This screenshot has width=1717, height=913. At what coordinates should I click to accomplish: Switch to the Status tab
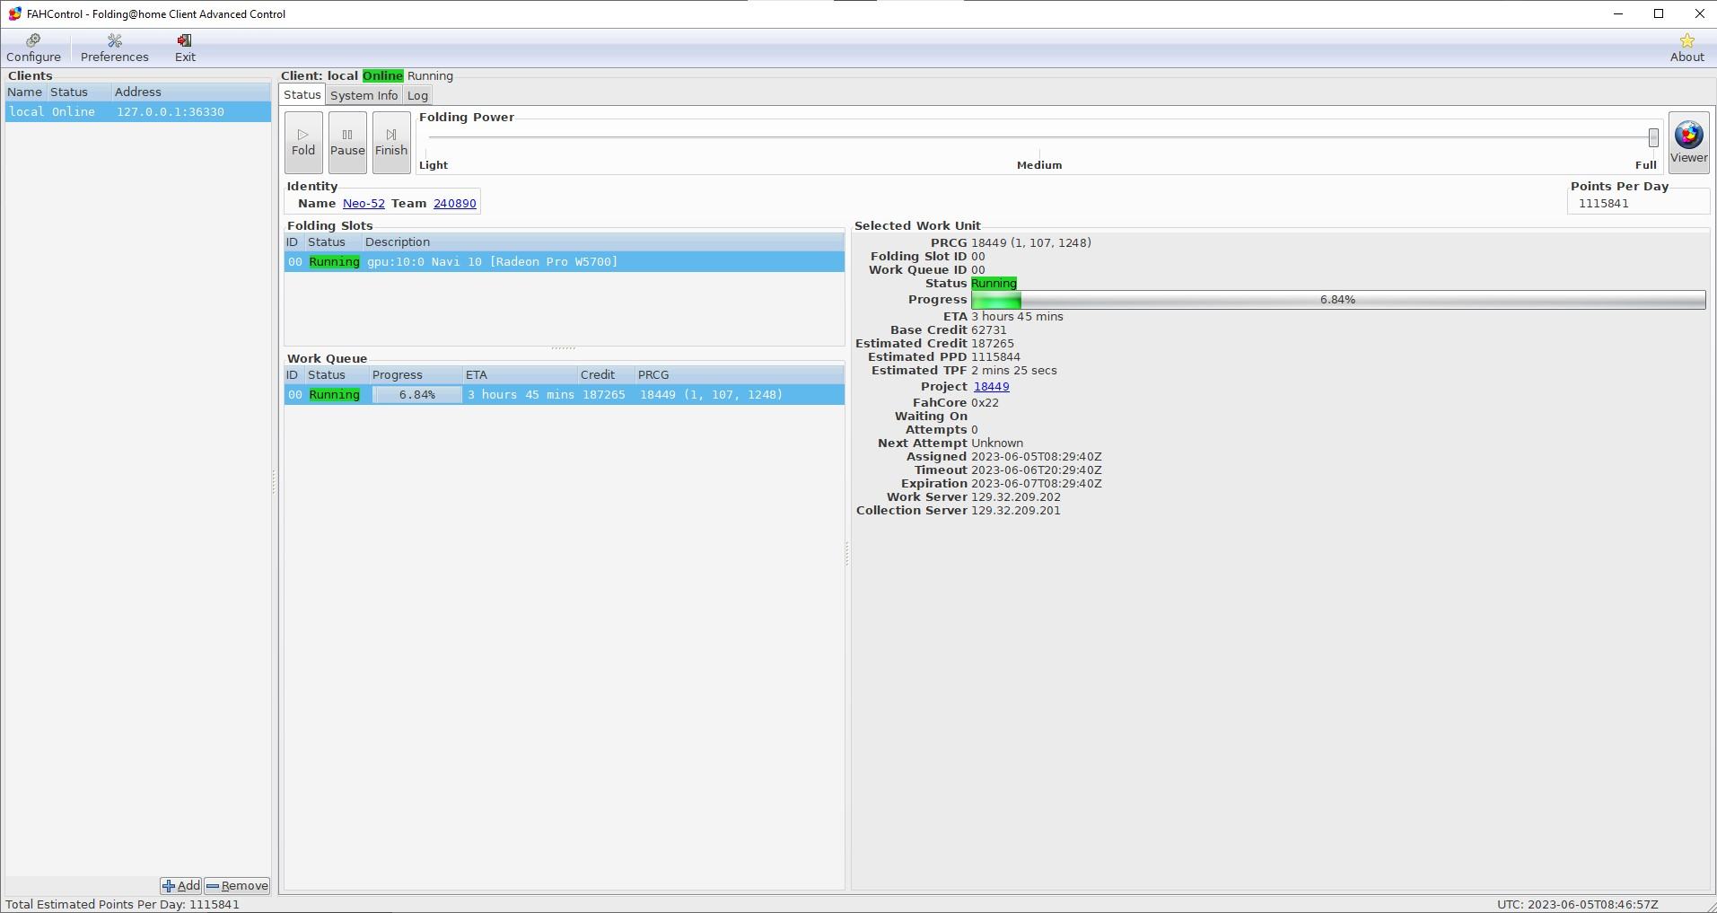click(302, 95)
